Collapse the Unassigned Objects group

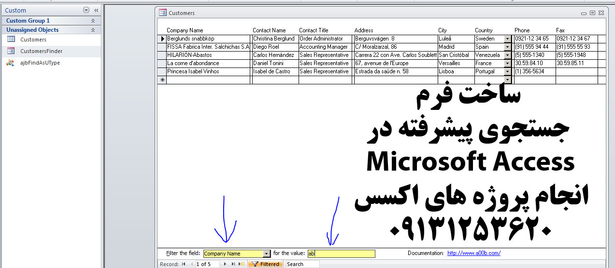93,30
